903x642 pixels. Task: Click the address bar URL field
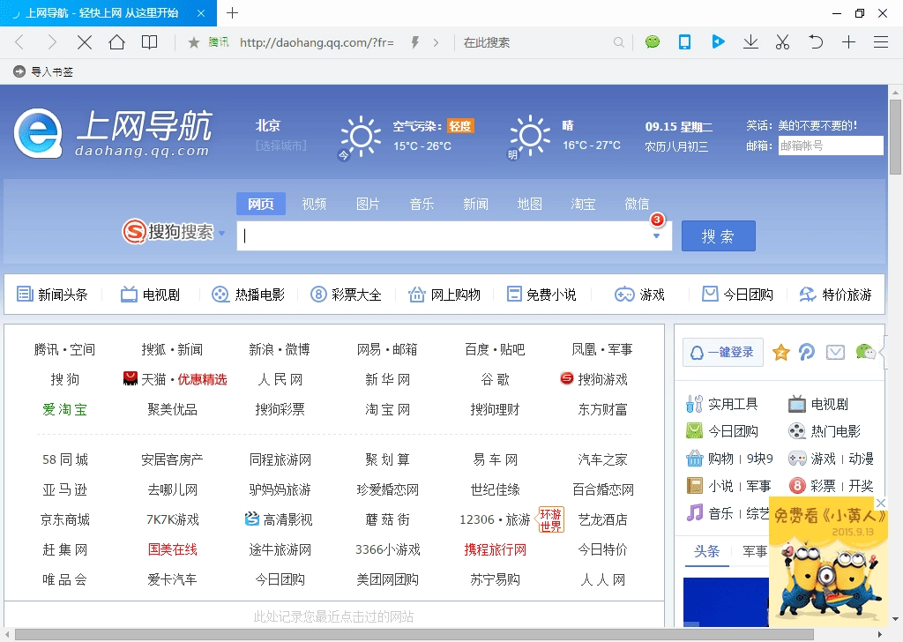317,42
